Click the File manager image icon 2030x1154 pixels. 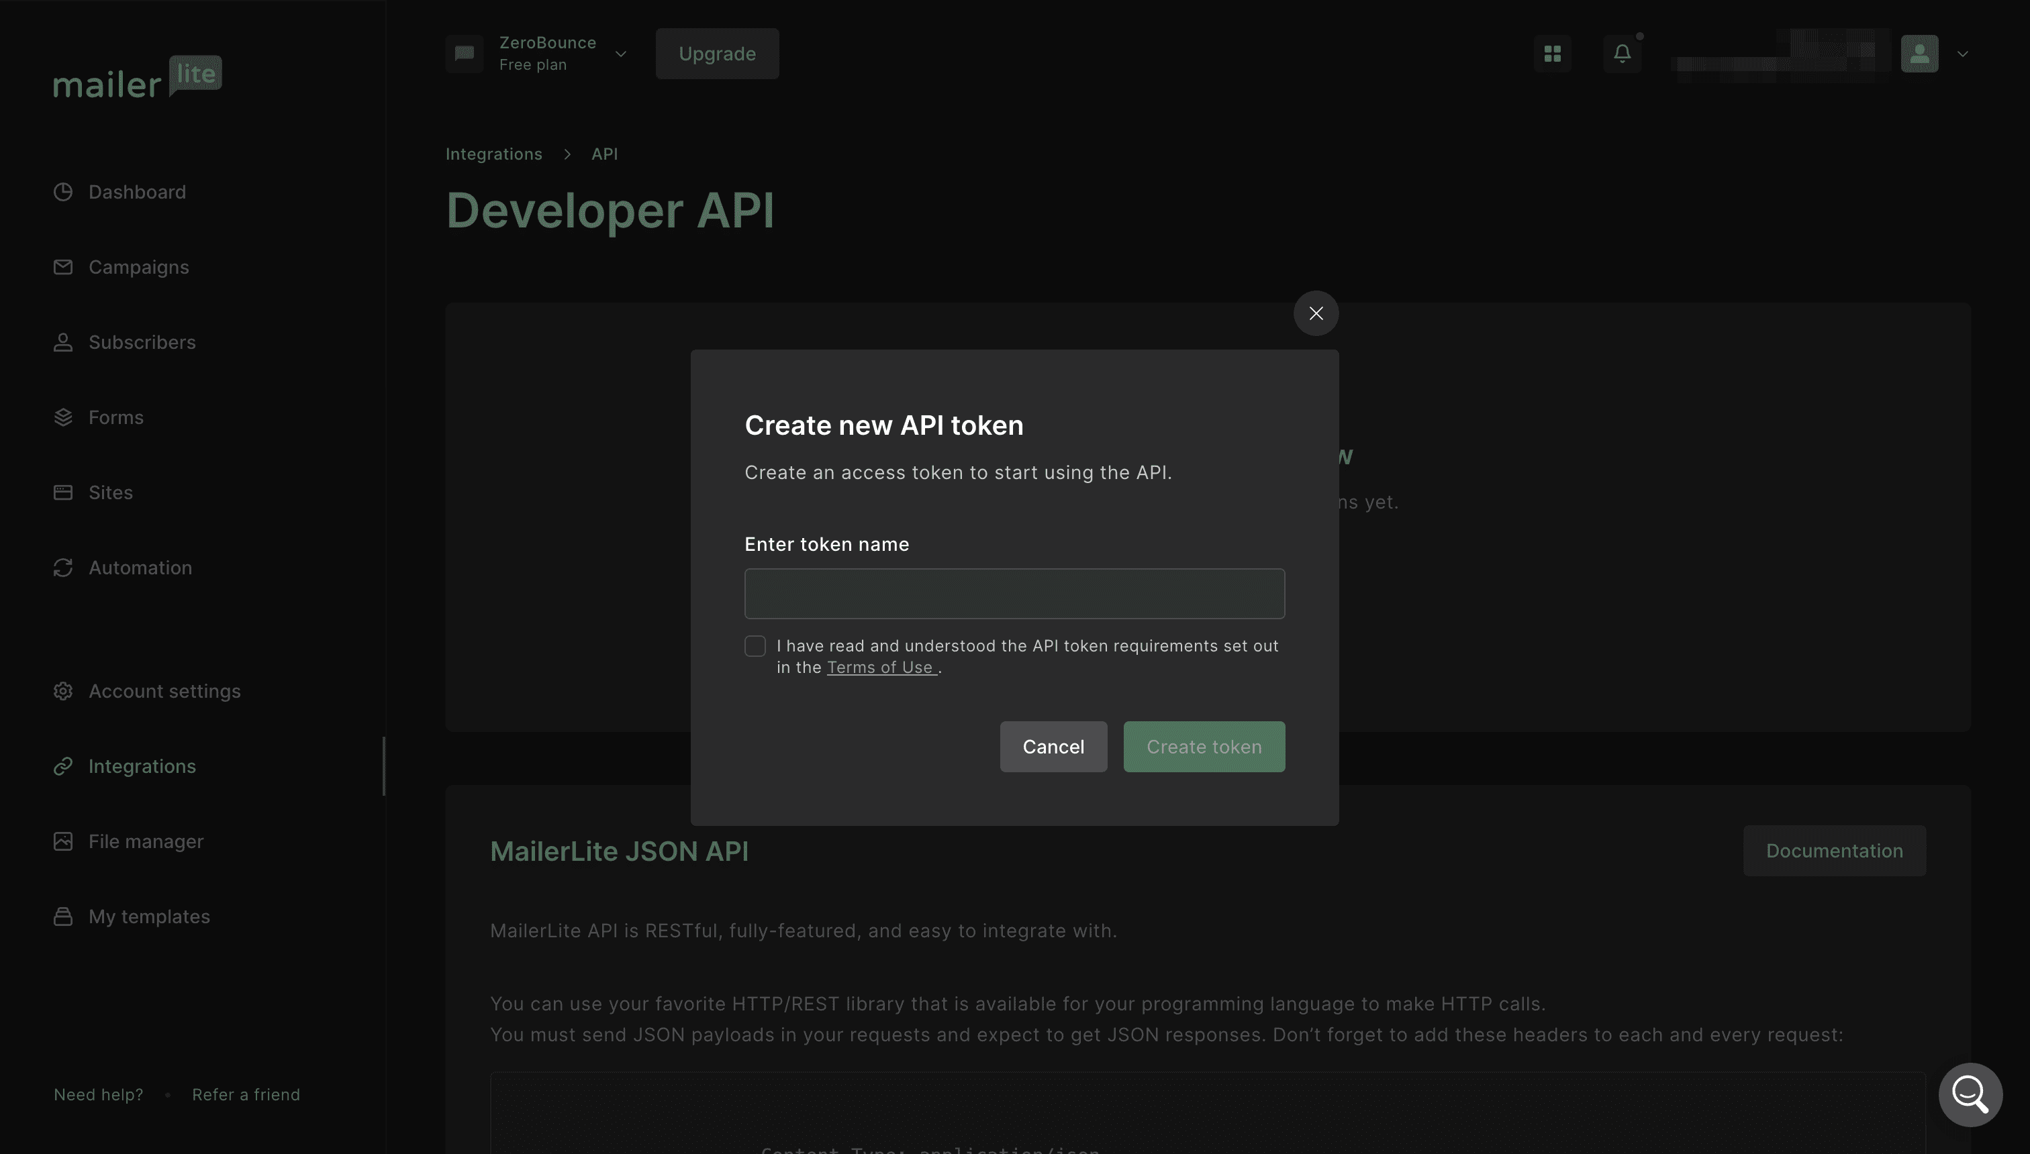[63, 841]
